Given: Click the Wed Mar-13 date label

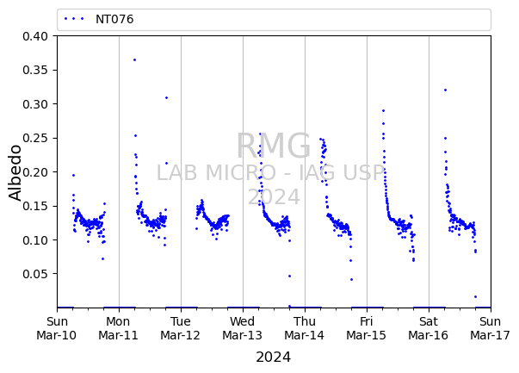Looking at the screenshot, I should click(x=243, y=328).
